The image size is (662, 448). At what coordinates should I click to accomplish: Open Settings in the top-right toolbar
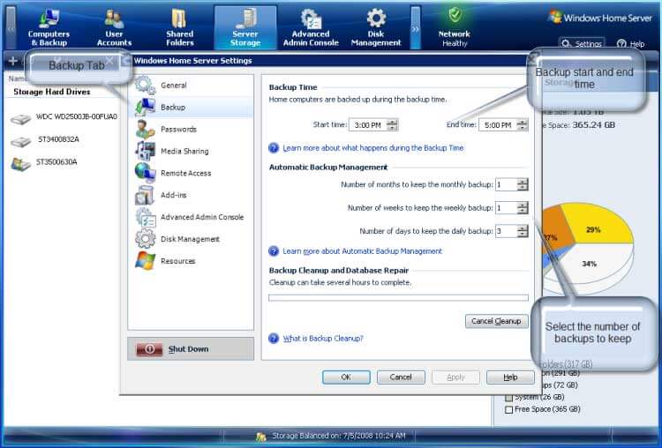[582, 43]
